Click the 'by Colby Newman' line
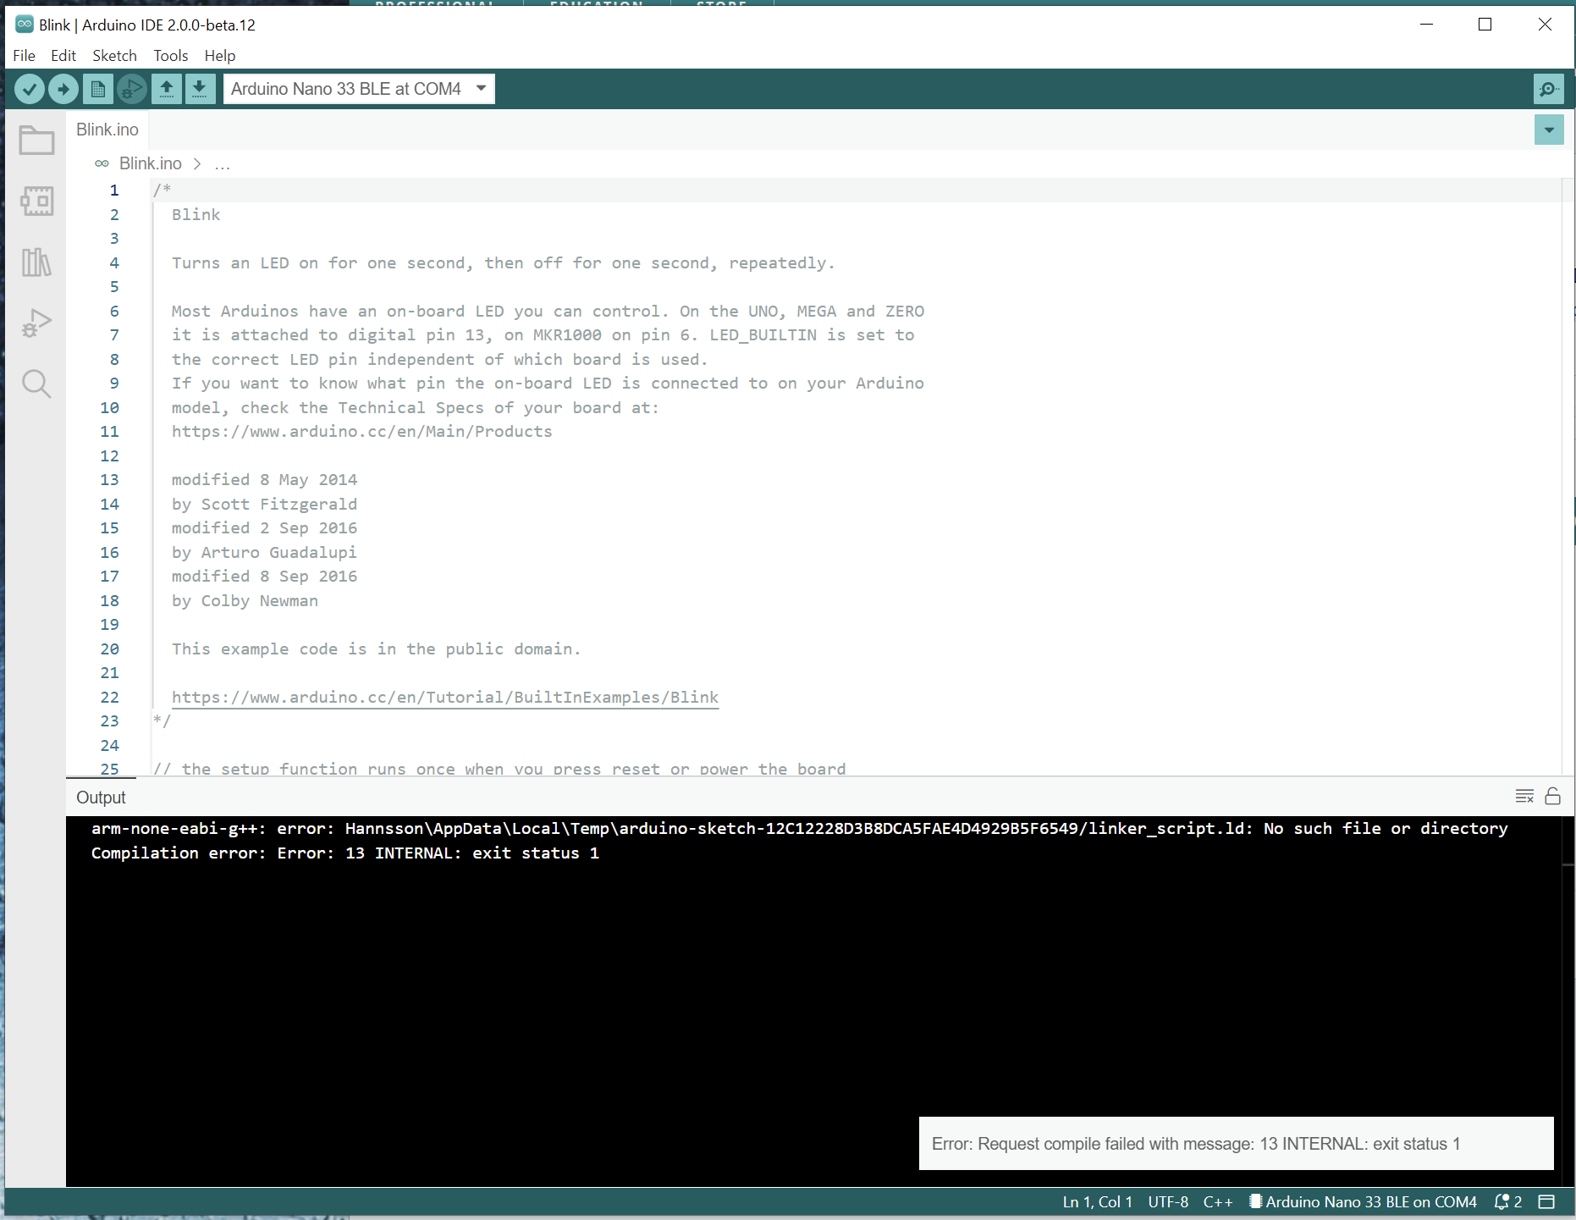Viewport: 1576px width, 1220px height. click(245, 600)
